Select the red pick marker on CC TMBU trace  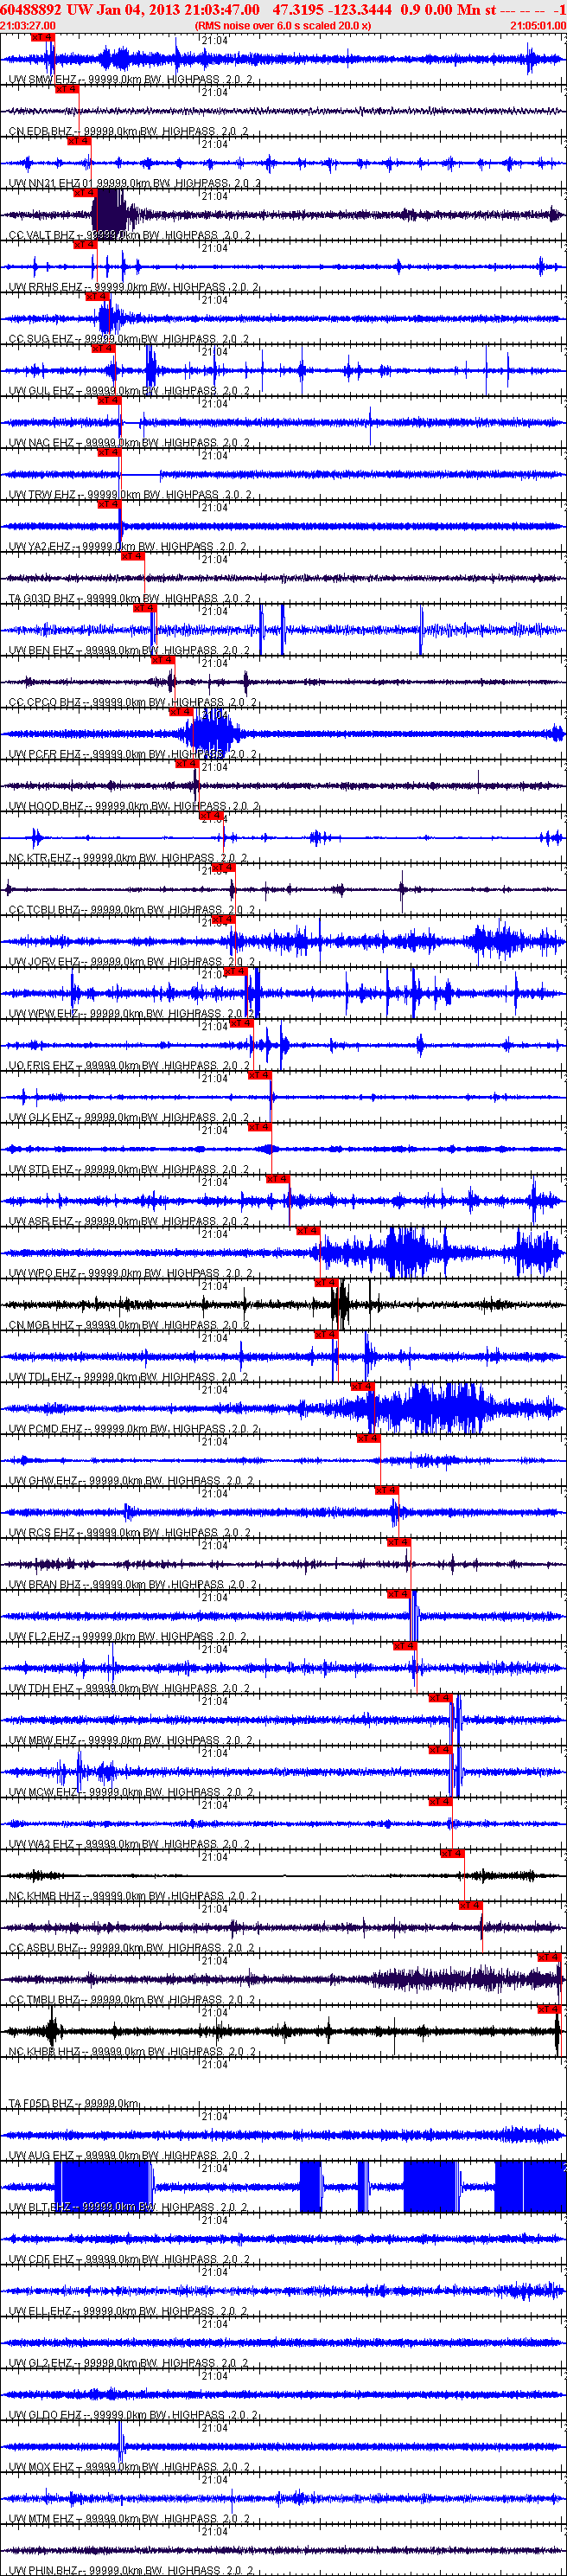point(549,1958)
